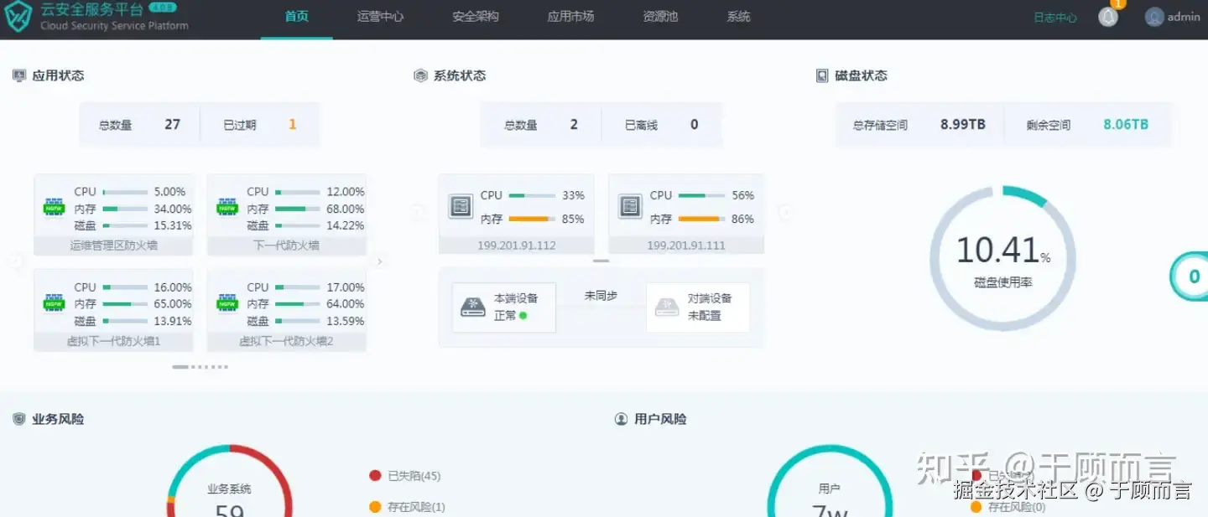1208x517 pixels.
Task: Open the 应用市场 menu
Action: 570,17
